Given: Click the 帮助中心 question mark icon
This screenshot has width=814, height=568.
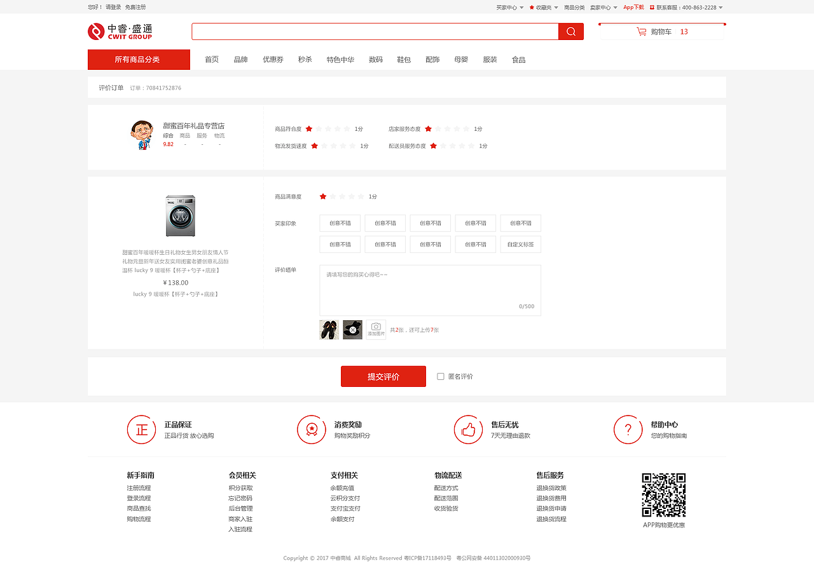Looking at the screenshot, I should point(628,430).
